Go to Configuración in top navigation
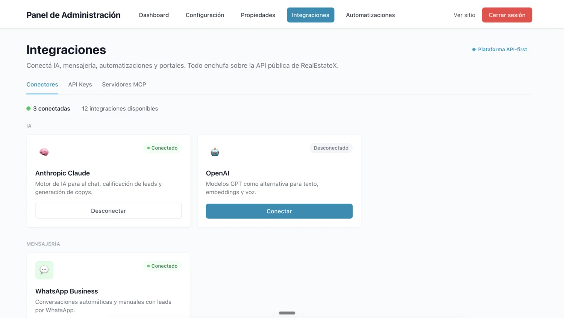 (x=205, y=15)
